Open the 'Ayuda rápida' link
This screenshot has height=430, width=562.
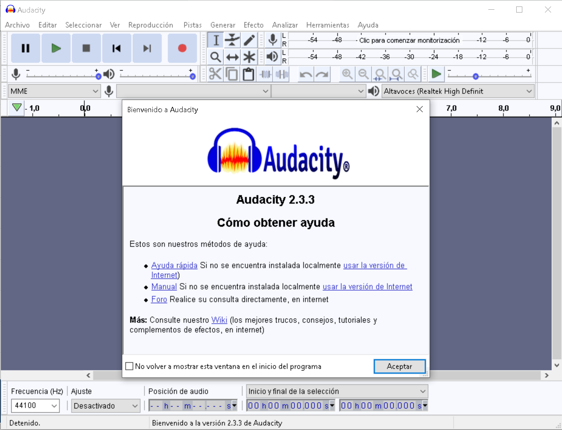click(174, 265)
